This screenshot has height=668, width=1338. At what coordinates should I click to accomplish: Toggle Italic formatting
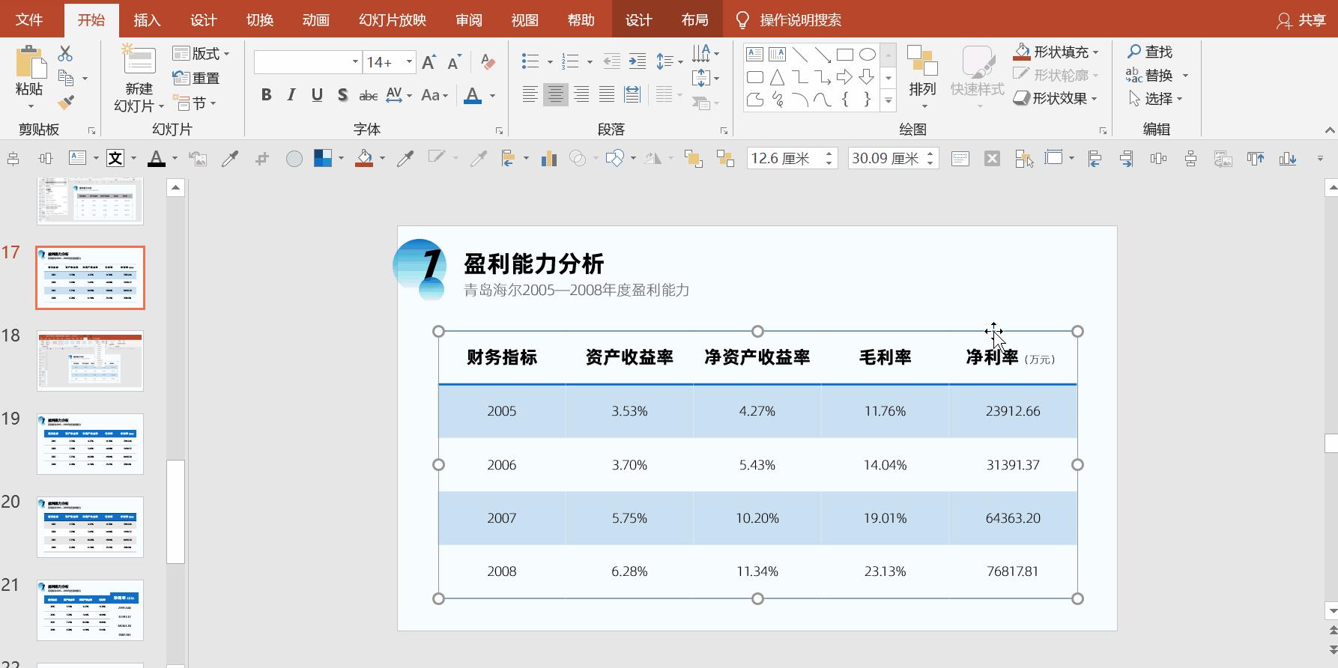click(291, 95)
